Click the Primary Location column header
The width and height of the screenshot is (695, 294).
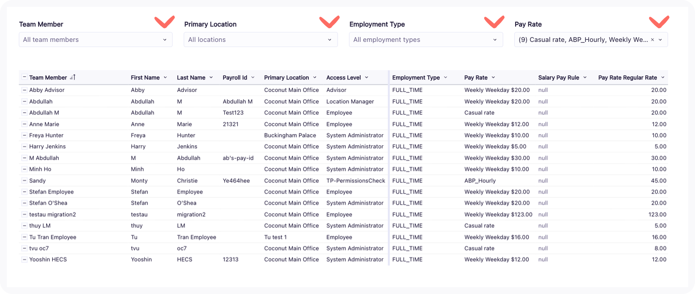coord(286,78)
